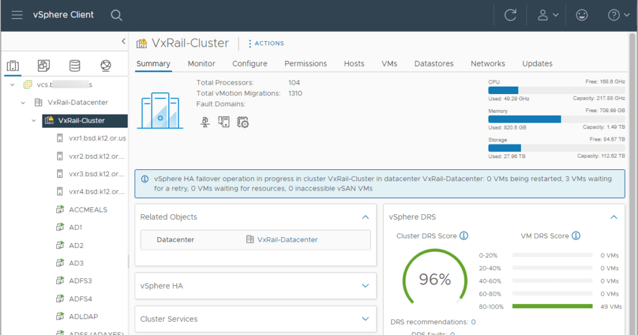The height and width of the screenshot is (335, 638).
Task: Expand the Cluster Services panel
Action: tap(365, 319)
